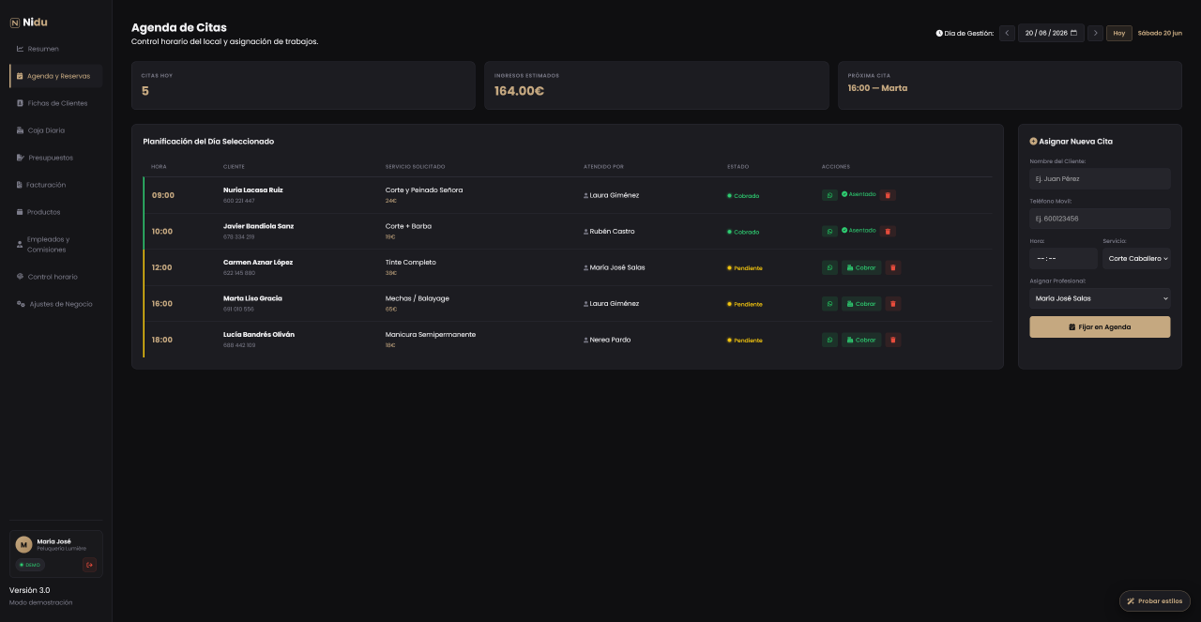Image resolution: width=1201 pixels, height=622 pixels.
Task: Click service Mechas / Balayage
Action: tap(418, 298)
